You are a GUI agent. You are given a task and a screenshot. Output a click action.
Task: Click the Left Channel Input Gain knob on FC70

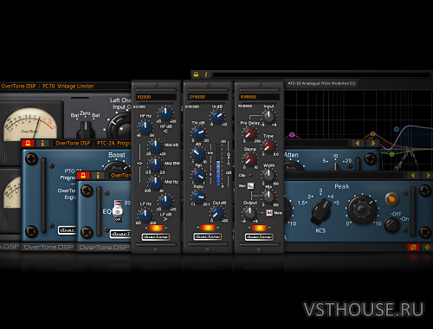point(120,126)
